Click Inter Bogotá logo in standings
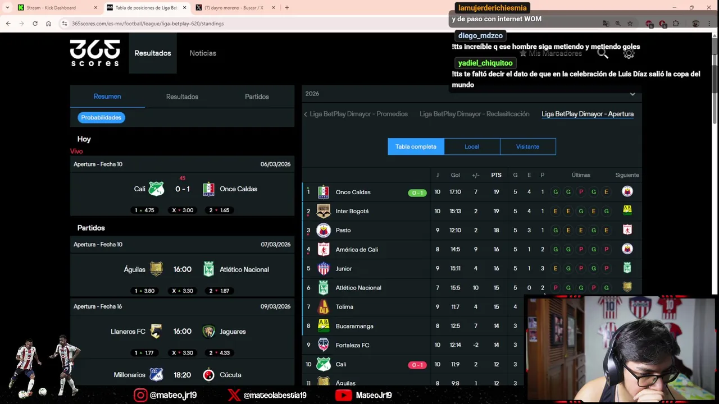This screenshot has width=719, height=404. click(x=324, y=211)
